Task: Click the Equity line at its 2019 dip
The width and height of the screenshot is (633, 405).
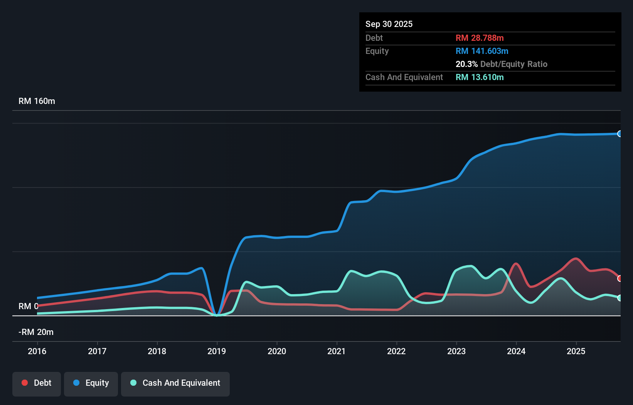Action: click(217, 315)
